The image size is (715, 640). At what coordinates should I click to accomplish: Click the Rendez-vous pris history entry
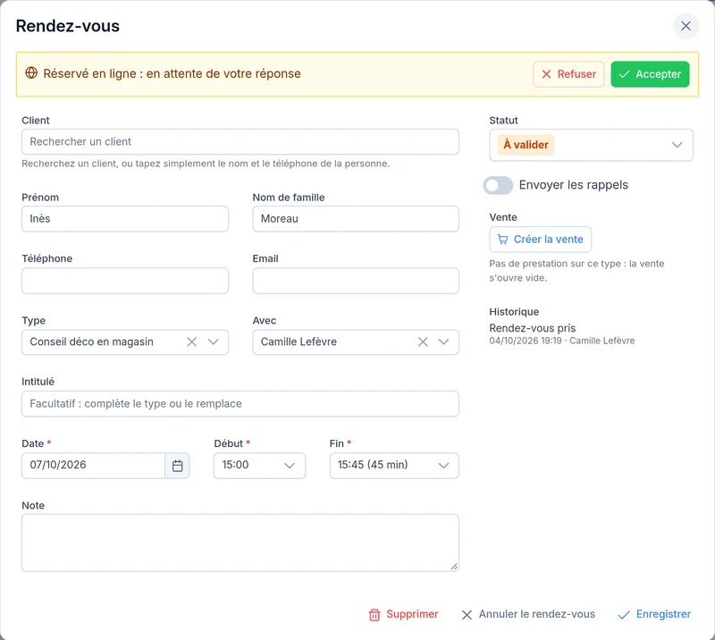click(x=532, y=328)
